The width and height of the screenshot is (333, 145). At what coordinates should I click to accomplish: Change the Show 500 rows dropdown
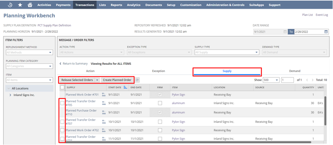point(271,80)
